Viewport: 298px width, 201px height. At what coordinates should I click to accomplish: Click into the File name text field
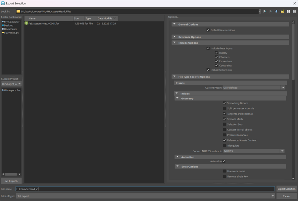point(145,189)
